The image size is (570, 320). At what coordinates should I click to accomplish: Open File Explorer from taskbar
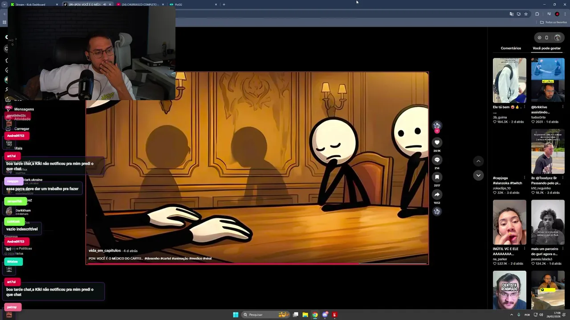point(305,315)
